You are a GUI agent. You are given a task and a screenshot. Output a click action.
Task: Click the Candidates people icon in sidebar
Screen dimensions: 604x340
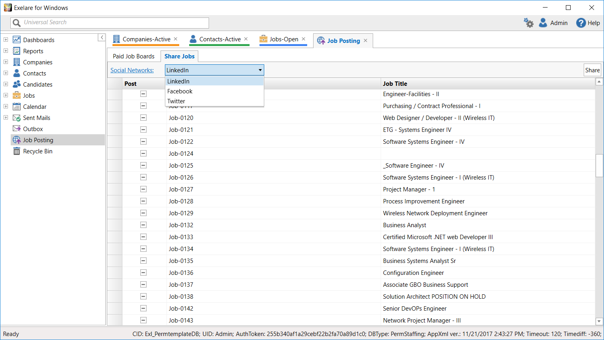coord(17,84)
